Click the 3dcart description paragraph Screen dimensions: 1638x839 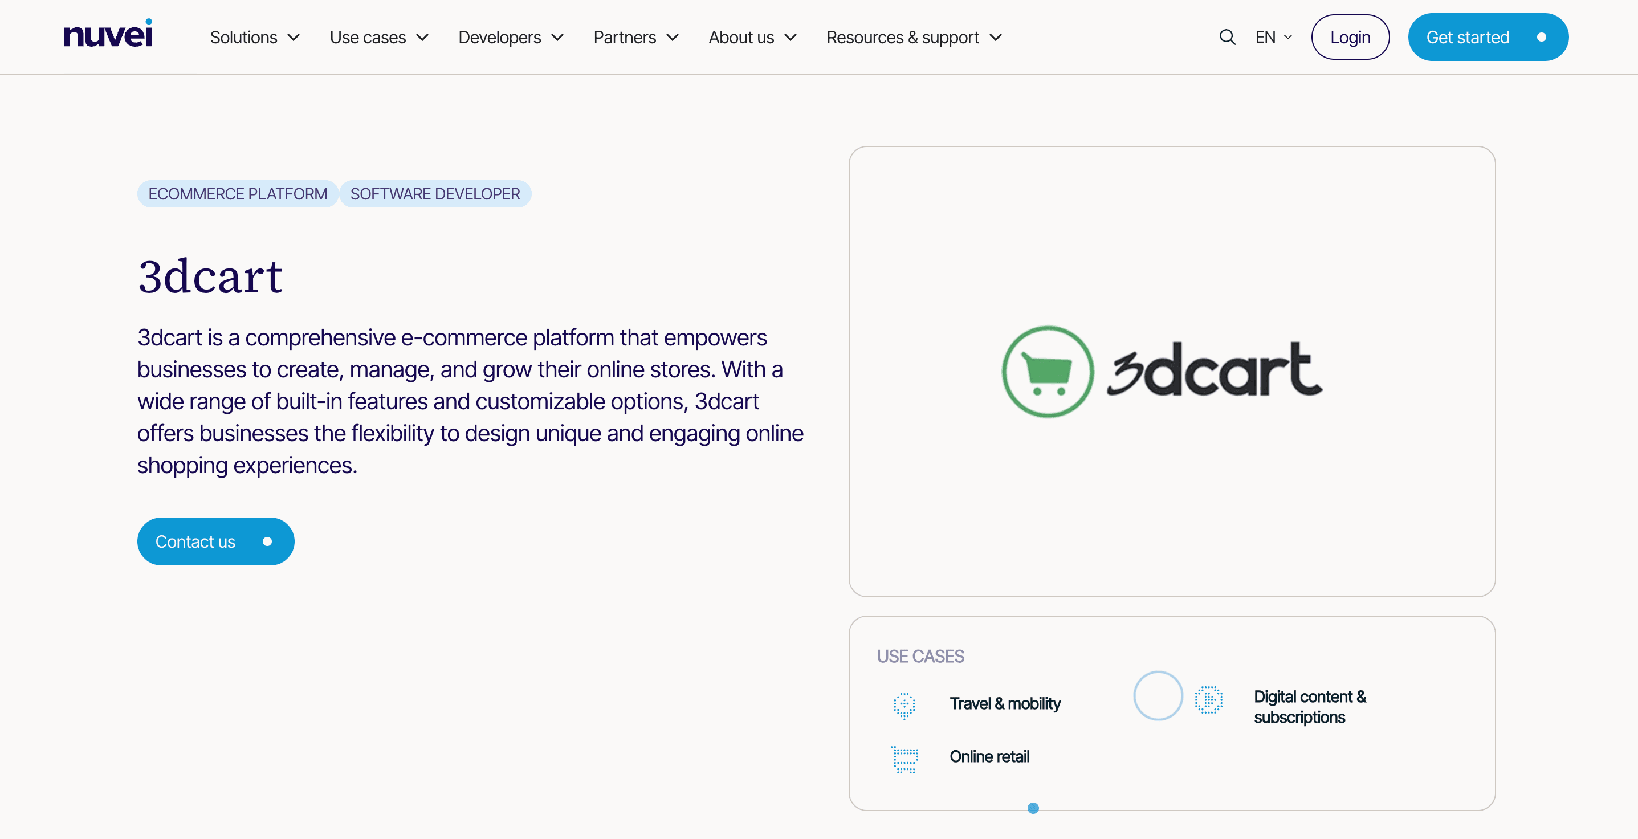point(471,401)
